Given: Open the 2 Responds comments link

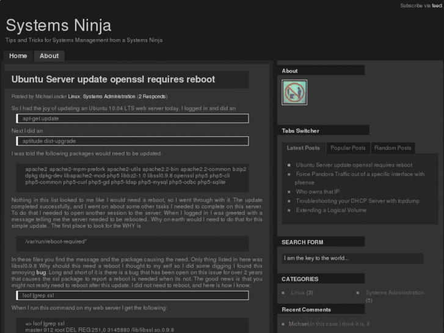Looking at the screenshot, I should tap(151, 97).
